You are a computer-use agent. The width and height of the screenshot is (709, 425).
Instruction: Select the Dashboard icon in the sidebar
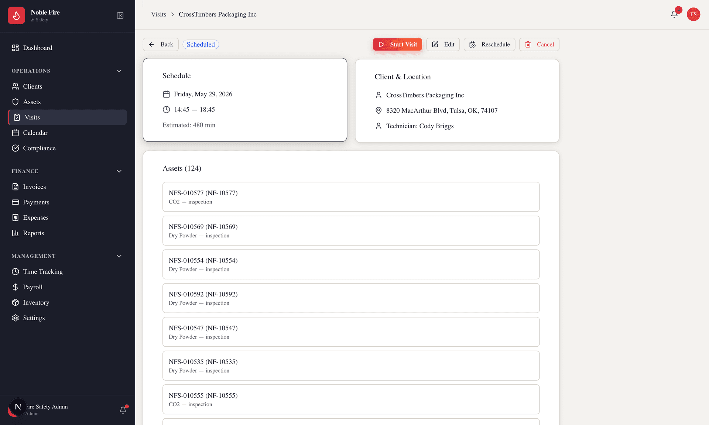[16, 48]
